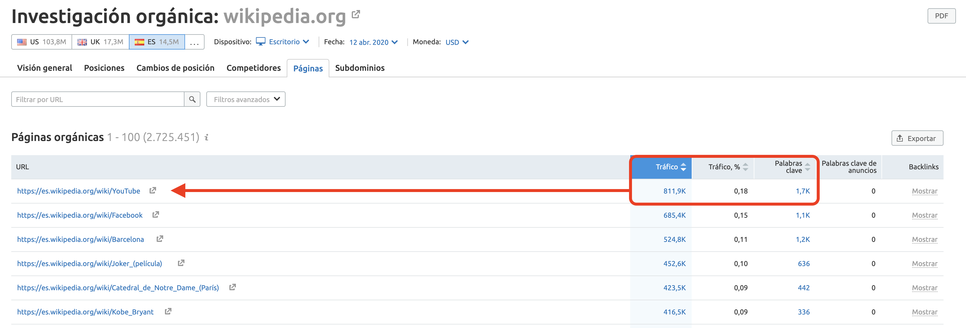Click the PDF button
The width and height of the screenshot is (966, 328).
(x=941, y=16)
